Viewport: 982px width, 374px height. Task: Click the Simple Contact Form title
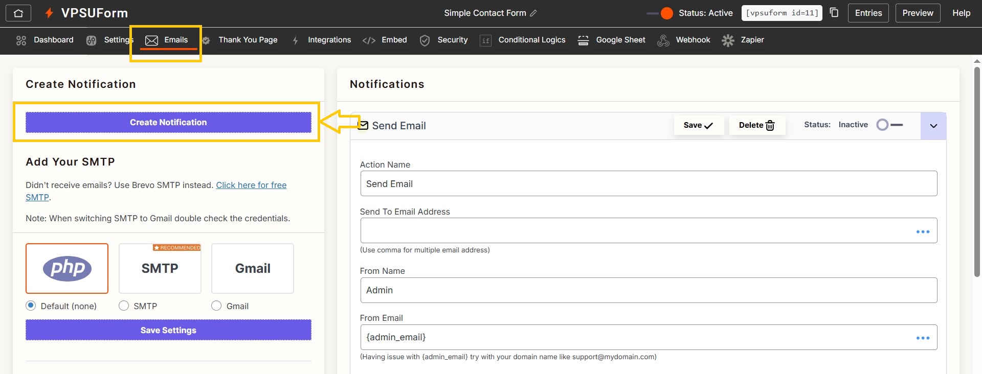[x=485, y=13]
